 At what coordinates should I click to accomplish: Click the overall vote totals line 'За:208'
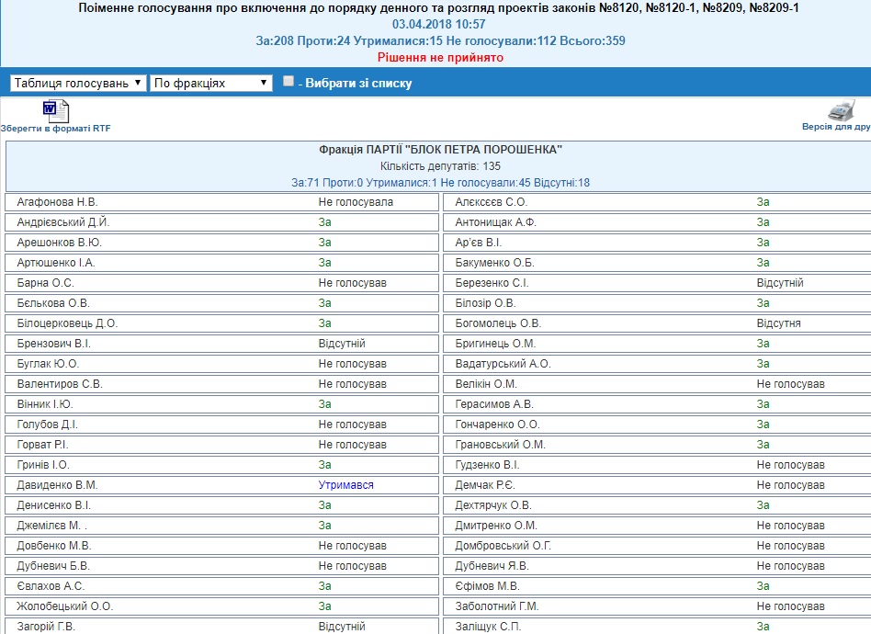(x=440, y=40)
